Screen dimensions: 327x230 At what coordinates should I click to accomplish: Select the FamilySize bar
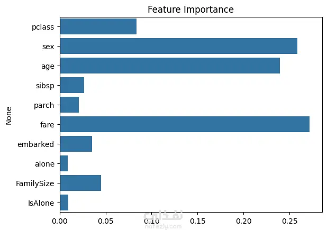80,183
